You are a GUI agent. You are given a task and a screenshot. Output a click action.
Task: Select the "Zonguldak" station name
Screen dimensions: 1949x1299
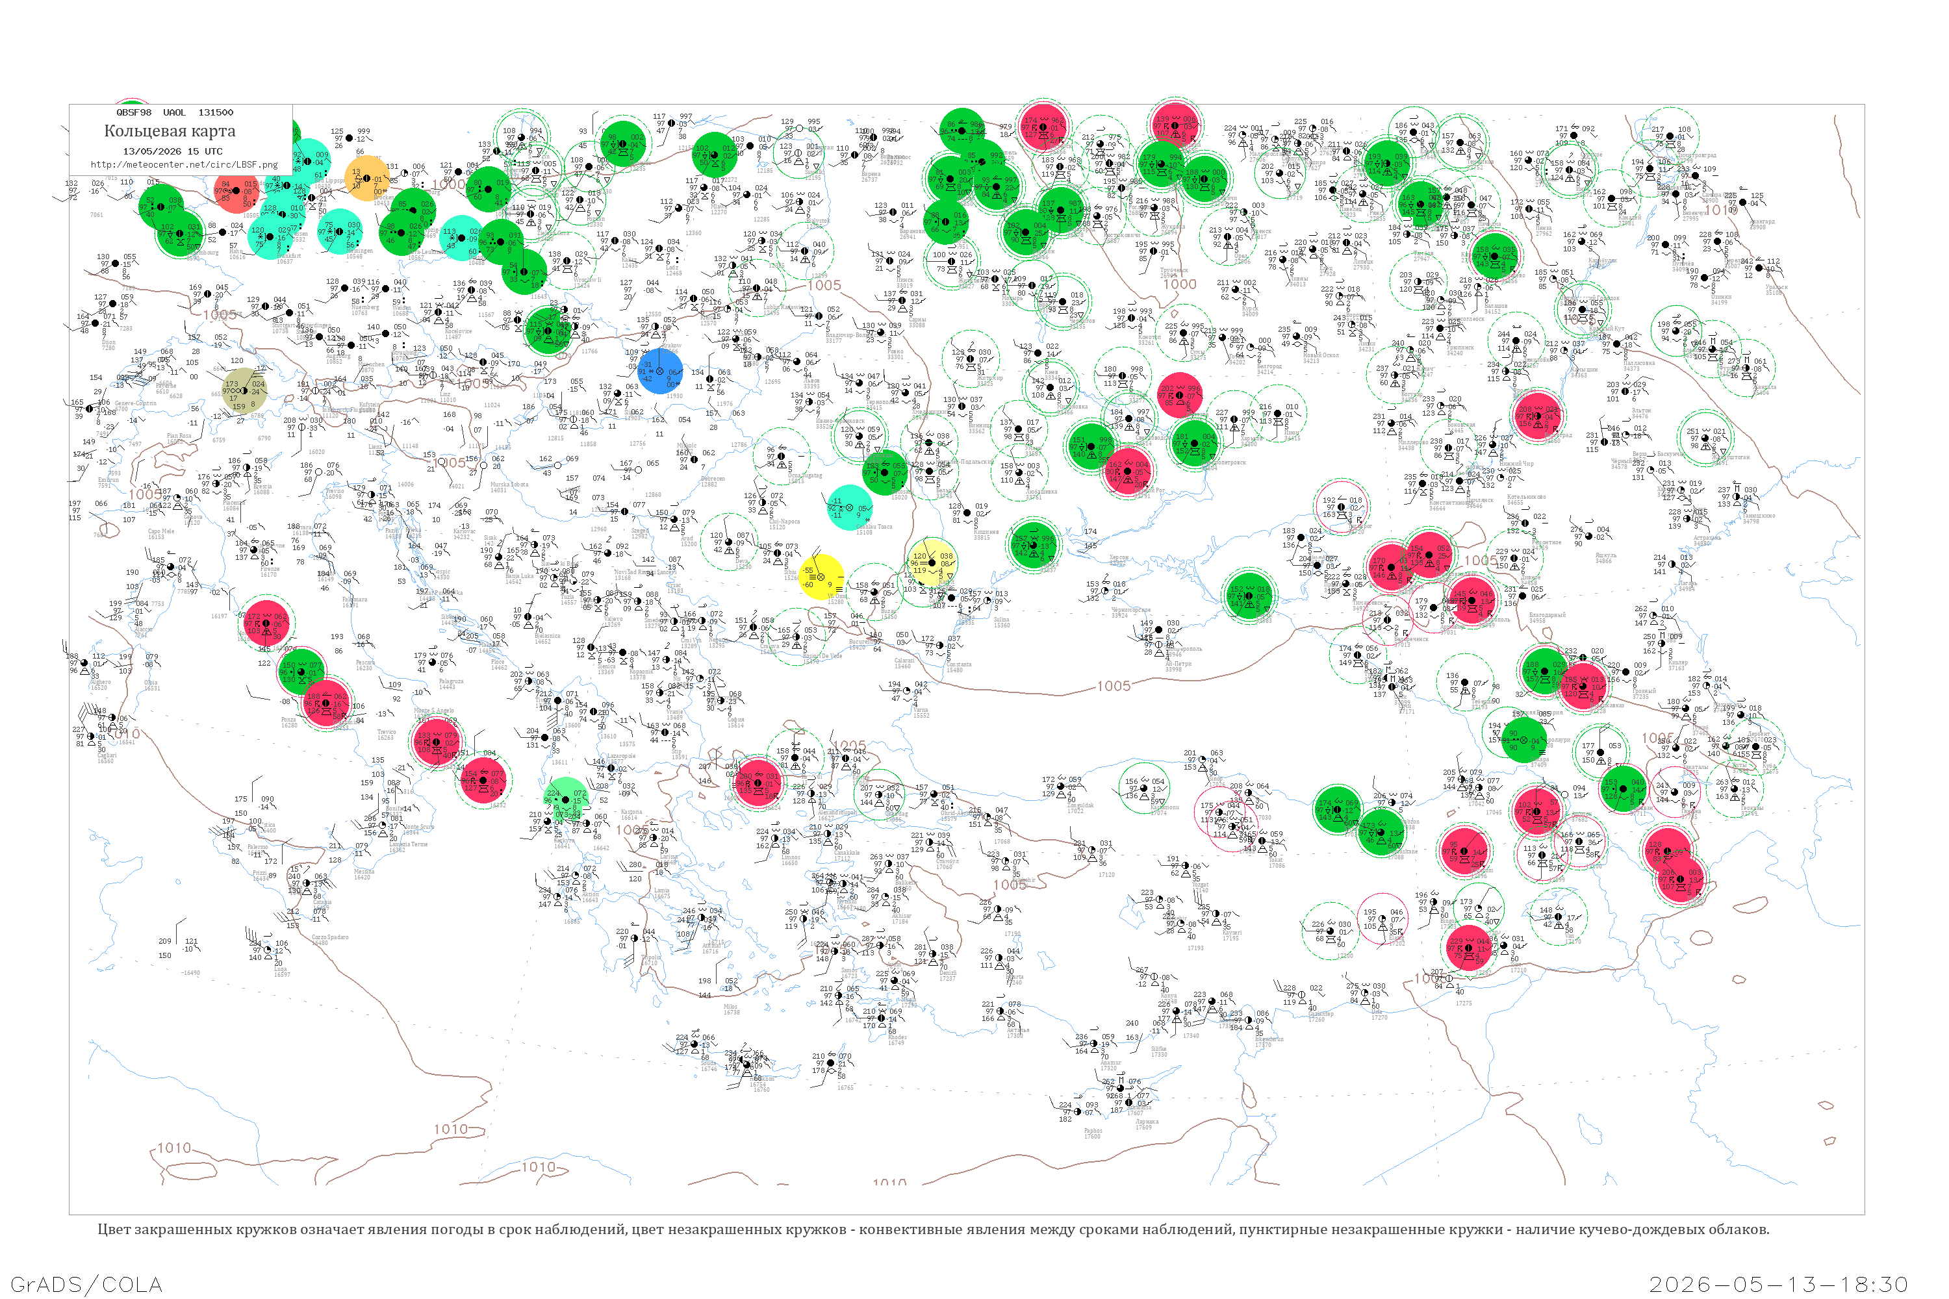click(x=1080, y=805)
